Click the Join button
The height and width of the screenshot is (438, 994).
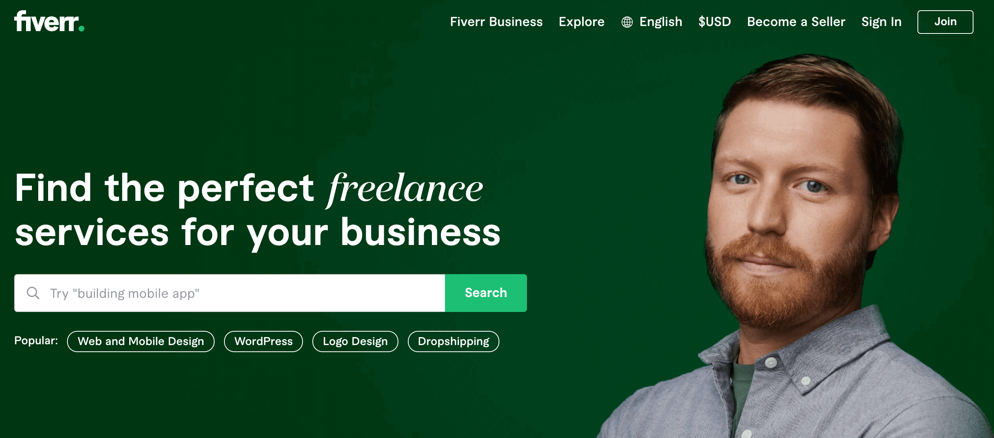947,22
